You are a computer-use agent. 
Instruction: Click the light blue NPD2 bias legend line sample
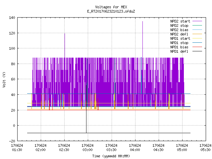pyautogui.click(x=197, y=29)
